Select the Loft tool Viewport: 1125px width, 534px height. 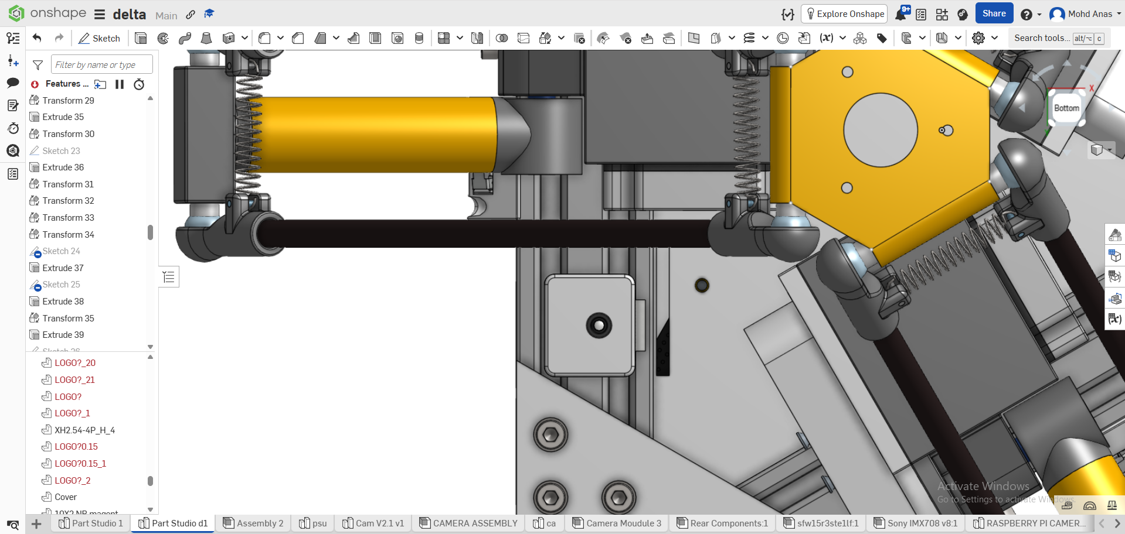coord(206,38)
